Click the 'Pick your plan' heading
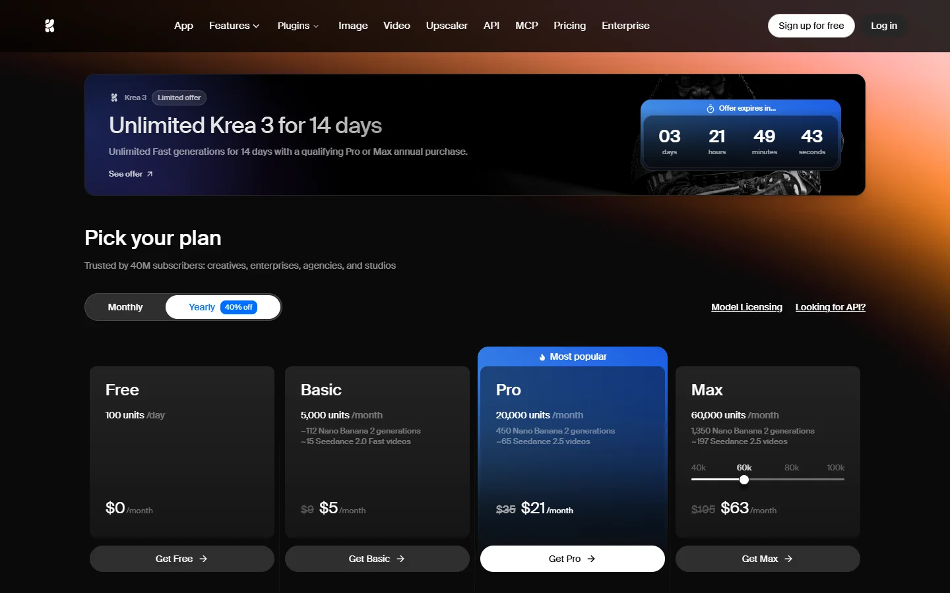The height and width of the screenshot is (593, 950). tap(153, 238)
